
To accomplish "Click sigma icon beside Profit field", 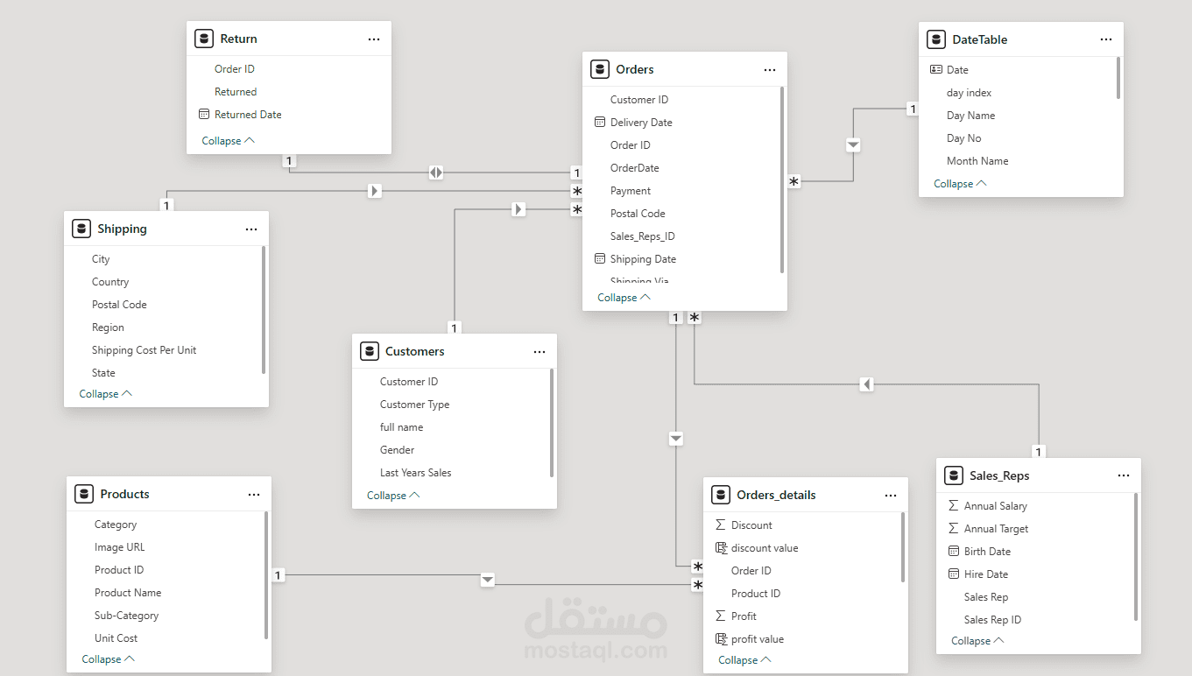I will pyautogui.click(x=721, y=616).
